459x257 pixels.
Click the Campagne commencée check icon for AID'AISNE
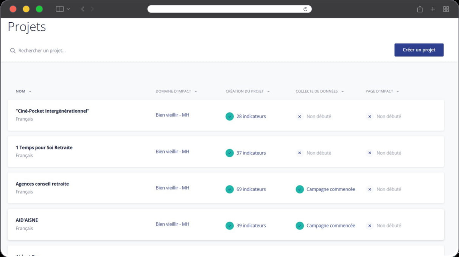click(x=300, y=226)
